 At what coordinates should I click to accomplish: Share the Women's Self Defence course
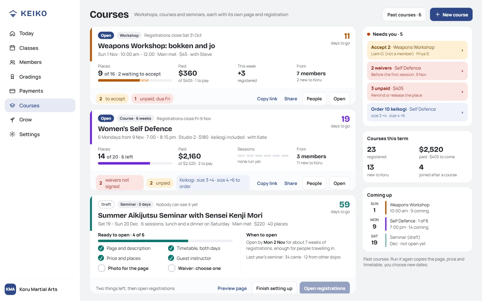(x=291, y=183)
